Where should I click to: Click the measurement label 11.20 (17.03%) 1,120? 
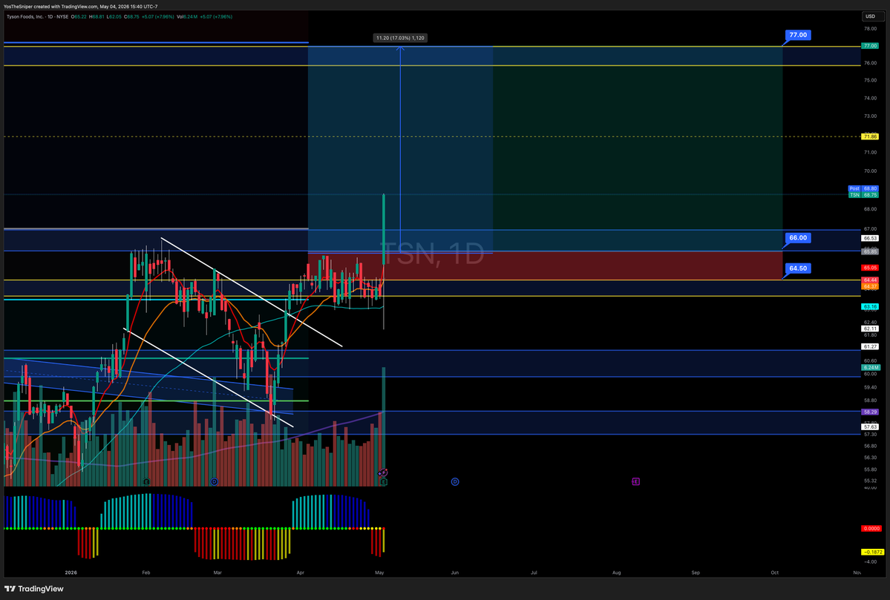tap(400, 38)
